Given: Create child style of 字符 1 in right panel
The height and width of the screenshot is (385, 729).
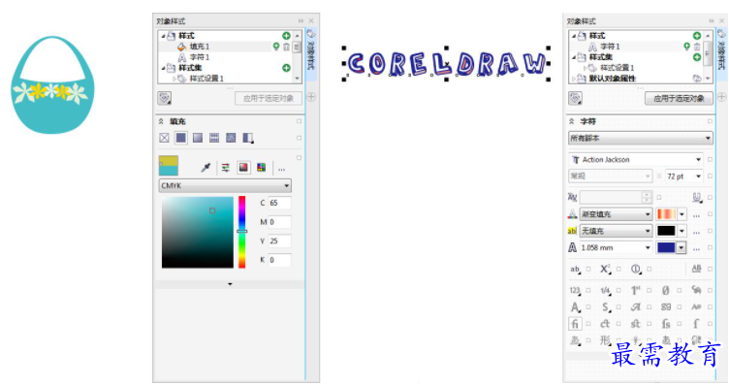Looking at the screenshot, I should coord(686,47).
